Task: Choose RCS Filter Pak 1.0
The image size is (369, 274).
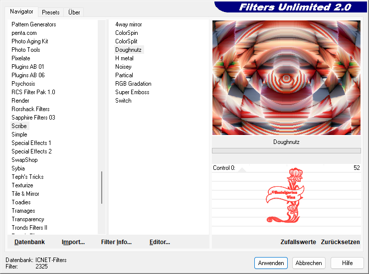Action: [x=33, y=92]
